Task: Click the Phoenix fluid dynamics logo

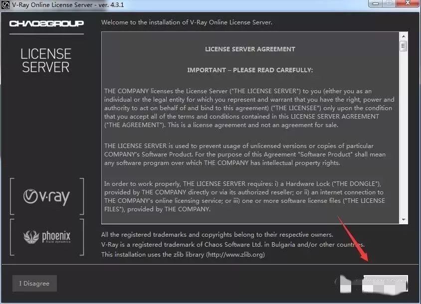Action: [47, 237]
